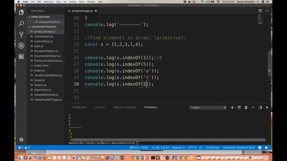Switch to the Output panel tab
This screenshot has width=287, height=161.
click(x=100, y=107)
